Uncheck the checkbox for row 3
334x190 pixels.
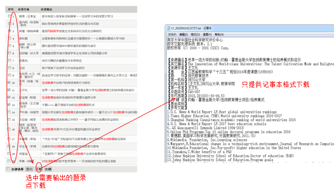click(9, 31)
